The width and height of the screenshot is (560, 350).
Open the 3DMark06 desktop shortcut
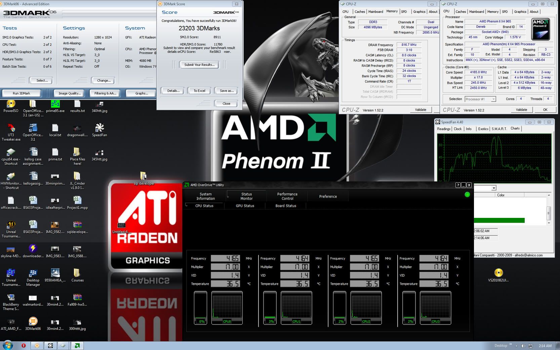(33, 322)
